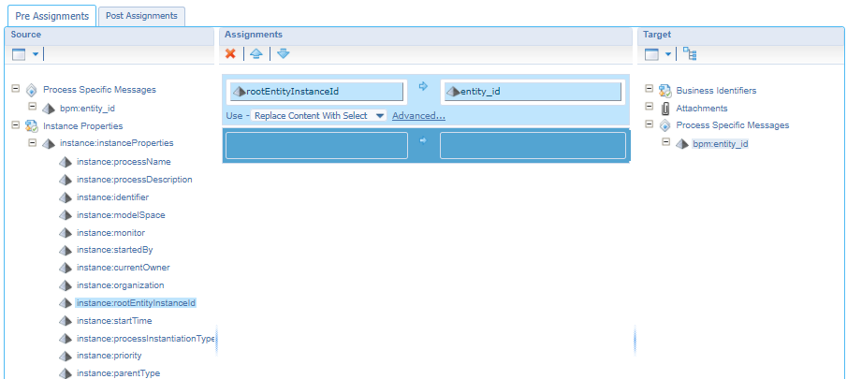Image resolution: width=847 pixels, height=379 pixels.
Task: Click the Target panel view icon
Action: tap(652, 54)
